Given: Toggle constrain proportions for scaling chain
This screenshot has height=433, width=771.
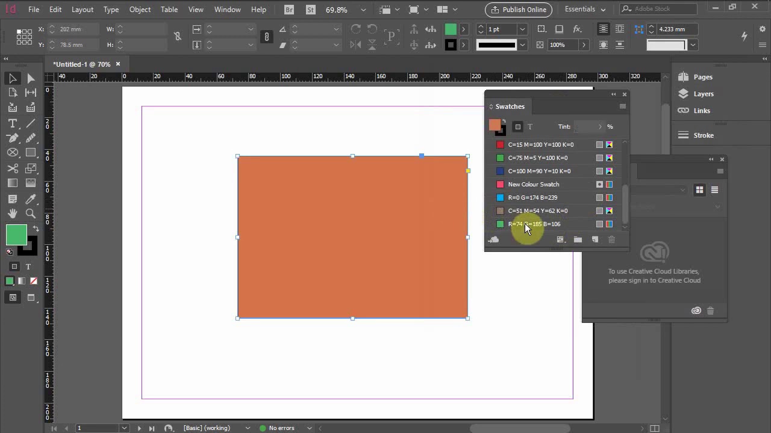Looking at the screenshot, I should [267, 37].
